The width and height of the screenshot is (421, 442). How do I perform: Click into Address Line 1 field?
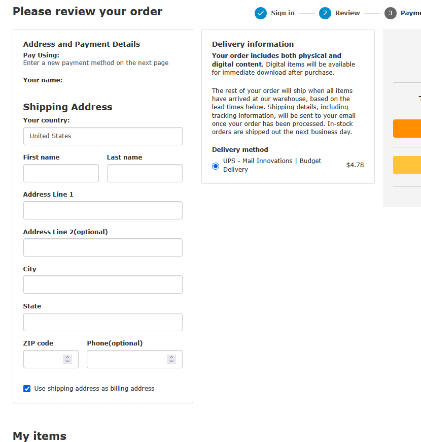(103, 210)
